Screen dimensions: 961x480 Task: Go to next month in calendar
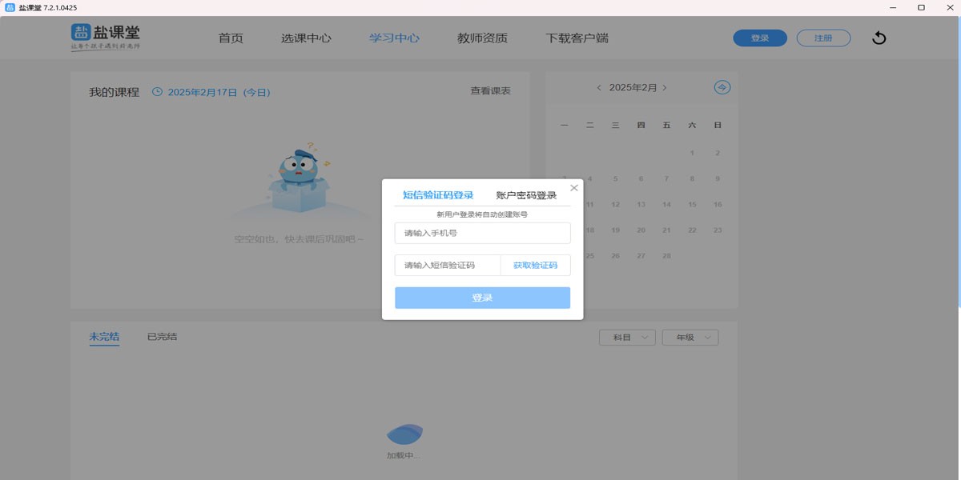(665, 88)
